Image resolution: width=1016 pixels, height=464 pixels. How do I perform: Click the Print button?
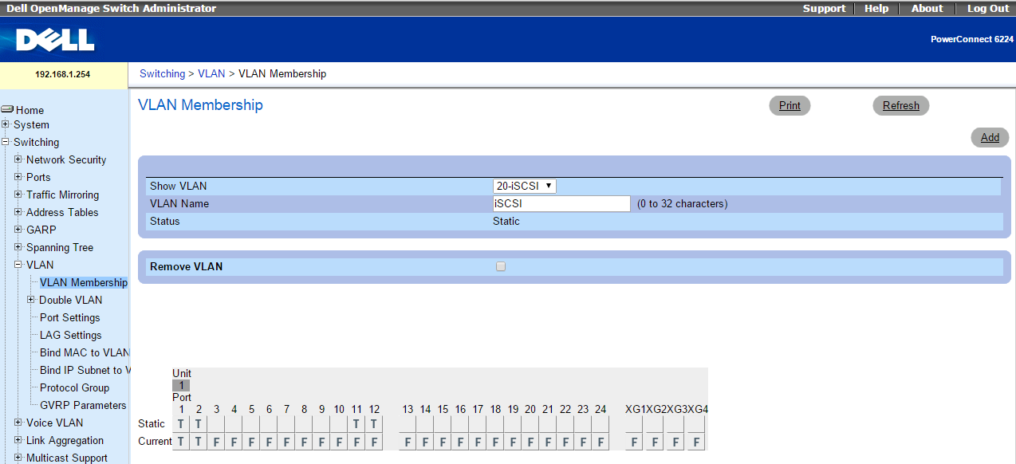point(790,105)
